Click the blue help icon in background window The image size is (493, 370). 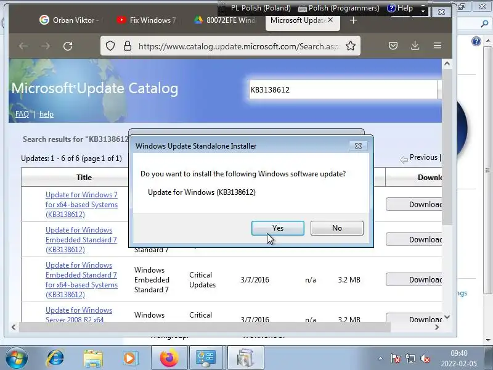click(476, 41)
